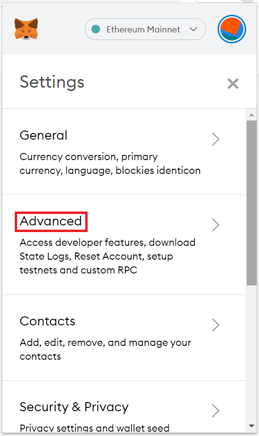Open the account avatar menu
Image resolution: width=259 pixels, height=436 pixels.
[x=232, y=29]
